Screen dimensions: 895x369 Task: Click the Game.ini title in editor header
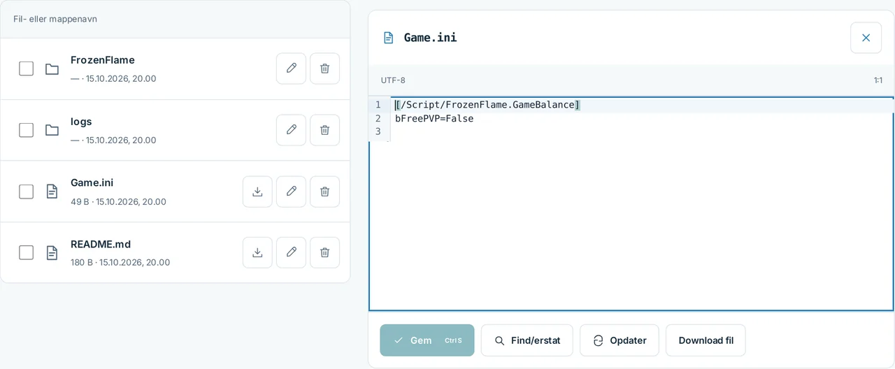point(431,38)
